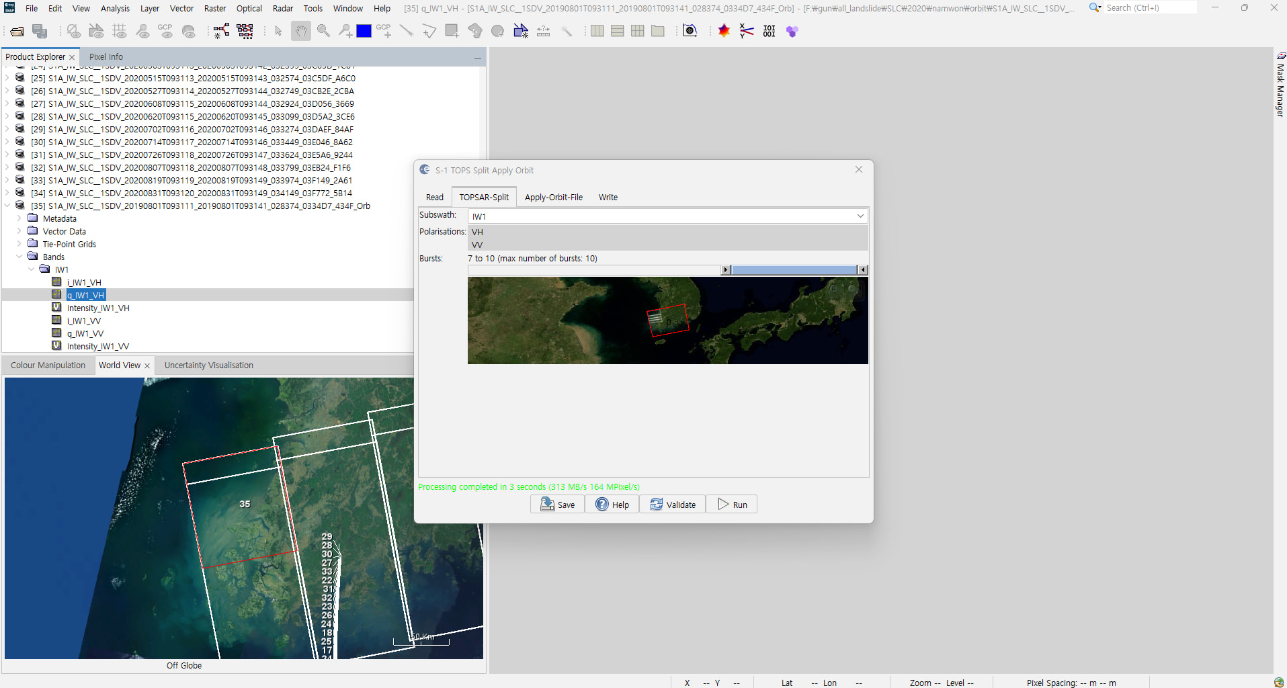Click the blue rectangle toolbar icon

pyautogui.click(x=364, y=32)
